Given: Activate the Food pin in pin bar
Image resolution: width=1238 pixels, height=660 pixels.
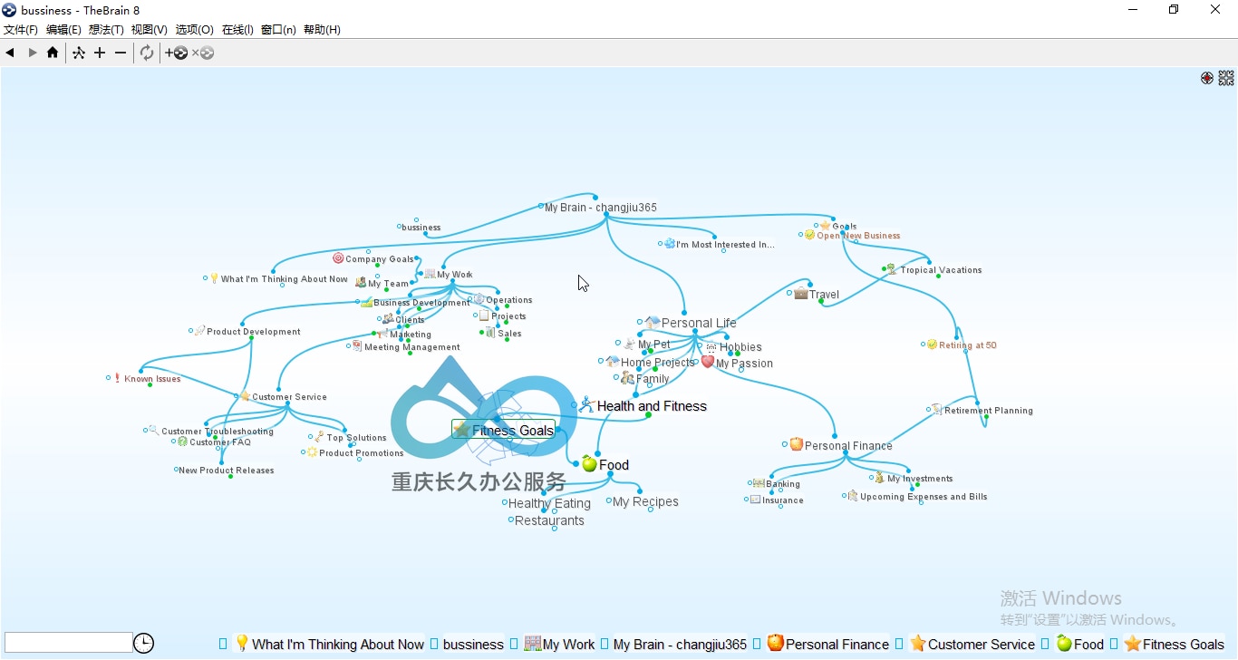Looking at the screenshot, I should pyautogui.click(x=1080, y=644).
